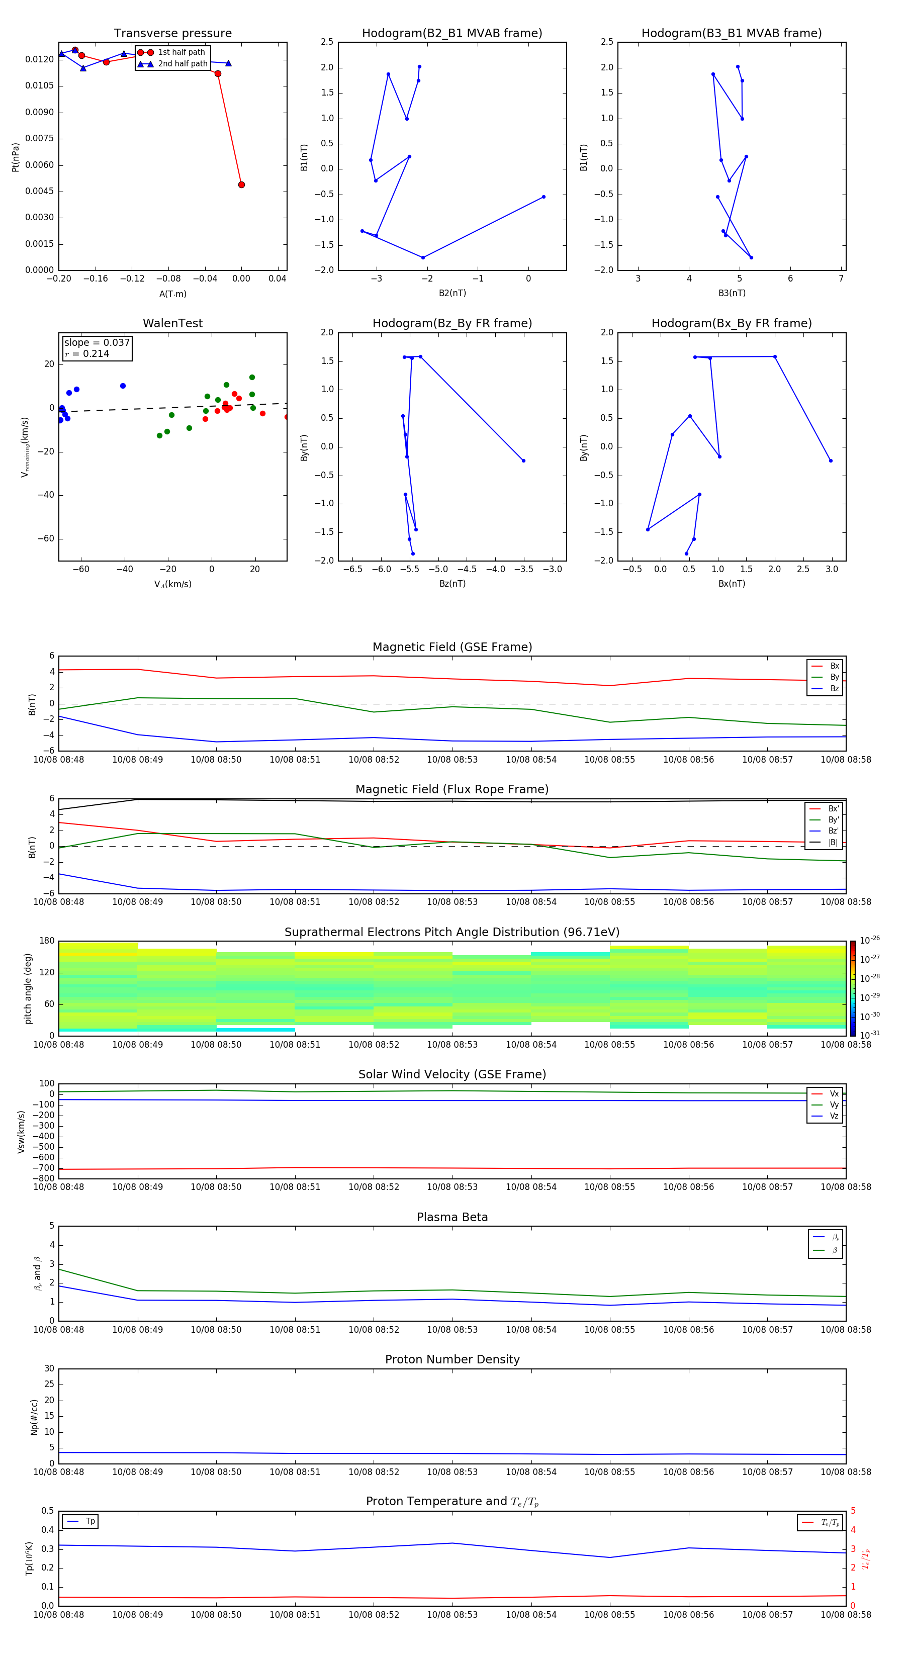This screenshot has height=1659, width=905.
Task: Click the 'slope = 0.037' annotation
Action: (x=97, y=343)
